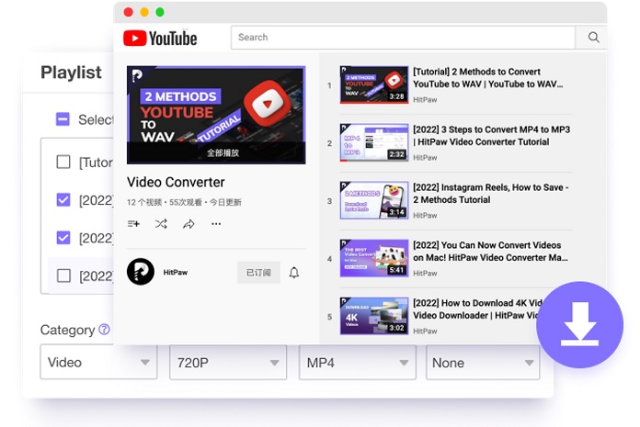Click HitPaw label under the first video
This screenshot has width=640, height=427.
(x=425, y=100)
